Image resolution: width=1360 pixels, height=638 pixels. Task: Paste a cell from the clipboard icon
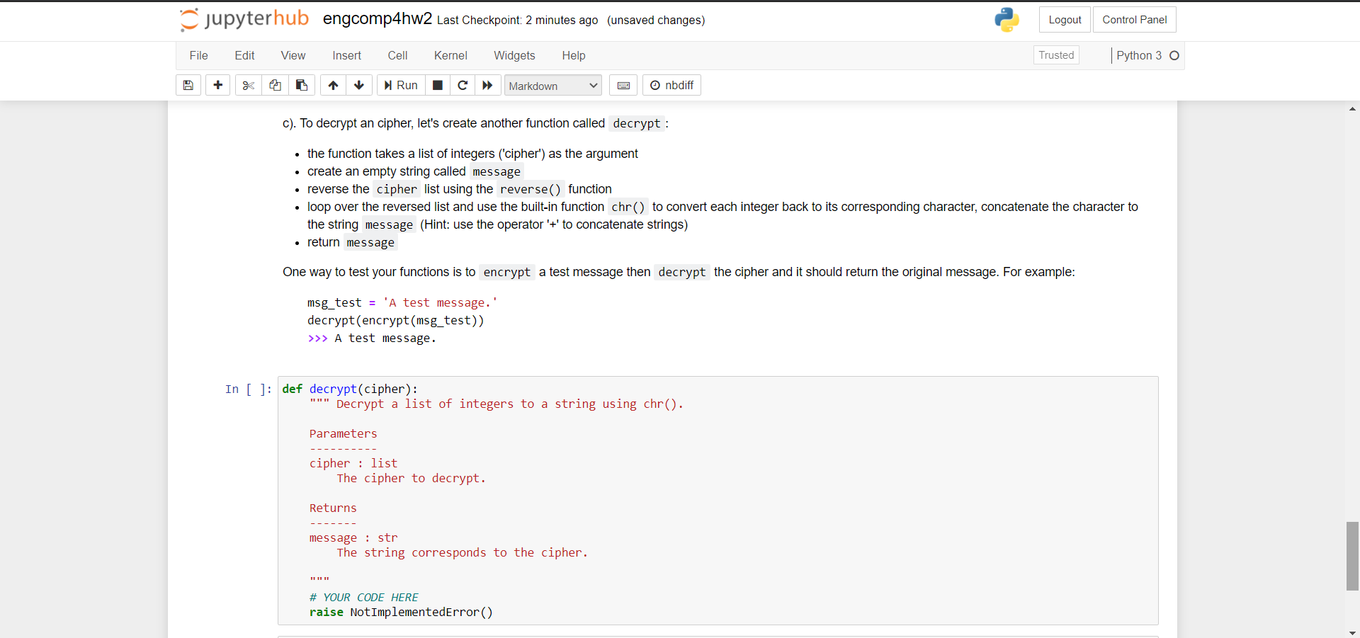tap(302, 85)
